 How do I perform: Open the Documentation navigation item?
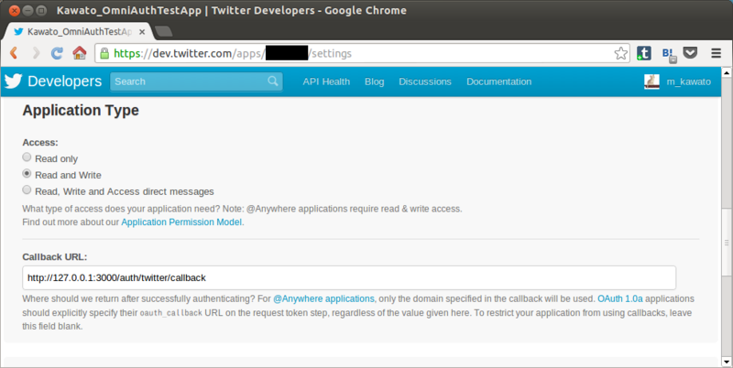498,81
